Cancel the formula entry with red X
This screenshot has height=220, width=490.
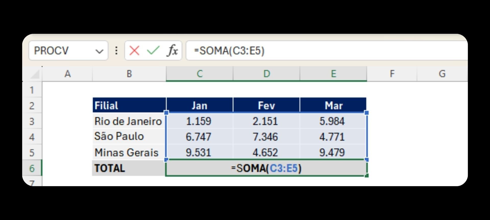tap(134, 50)
